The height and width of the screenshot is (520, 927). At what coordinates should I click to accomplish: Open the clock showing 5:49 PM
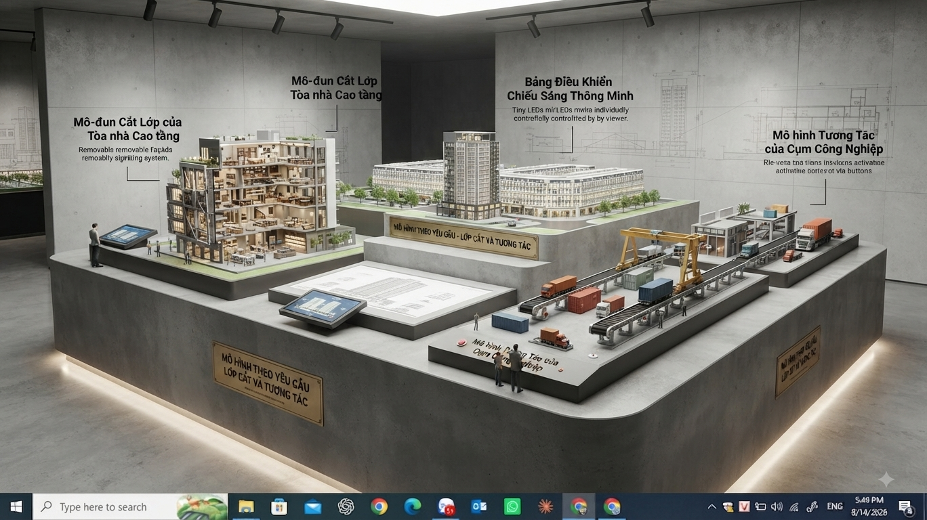[x=869, y=506]
